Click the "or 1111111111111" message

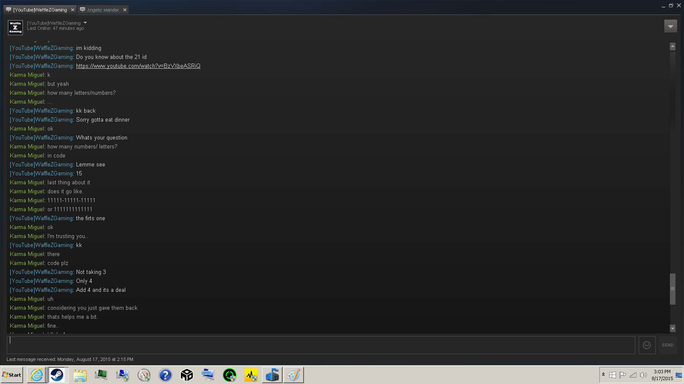(70, 209)
